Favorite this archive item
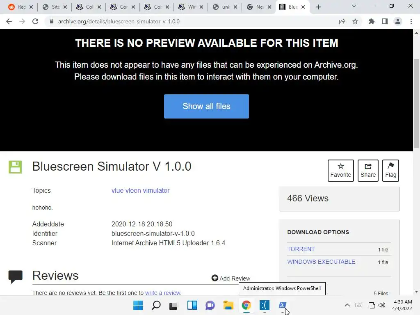The width and height of the screenshot is (420, 315). click(341, 170)
